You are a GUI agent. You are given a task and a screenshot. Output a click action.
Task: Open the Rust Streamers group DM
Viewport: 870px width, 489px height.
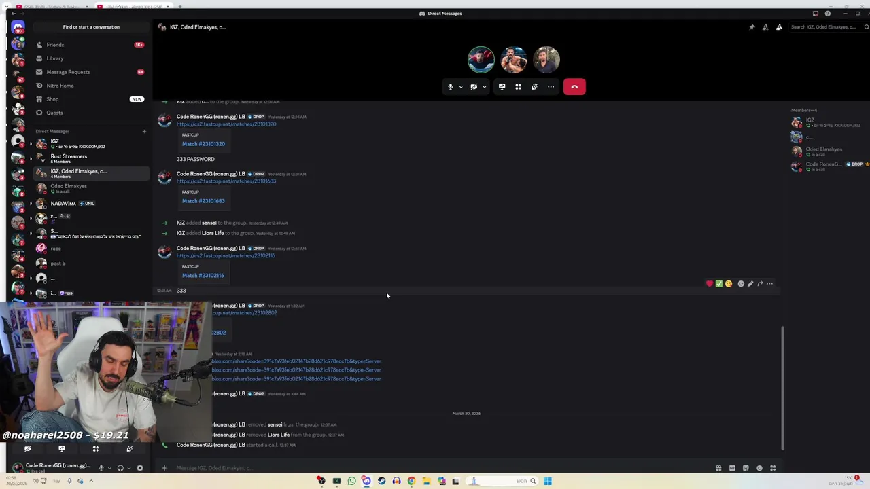(x=90, y=158)
